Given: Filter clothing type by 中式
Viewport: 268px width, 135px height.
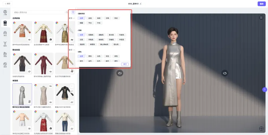Looking at the screenshot, I should point(98,23).
